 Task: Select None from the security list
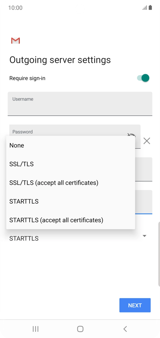pyautogui.click(x=17, y=145)
